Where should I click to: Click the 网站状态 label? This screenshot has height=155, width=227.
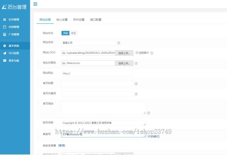coord(48,33)
